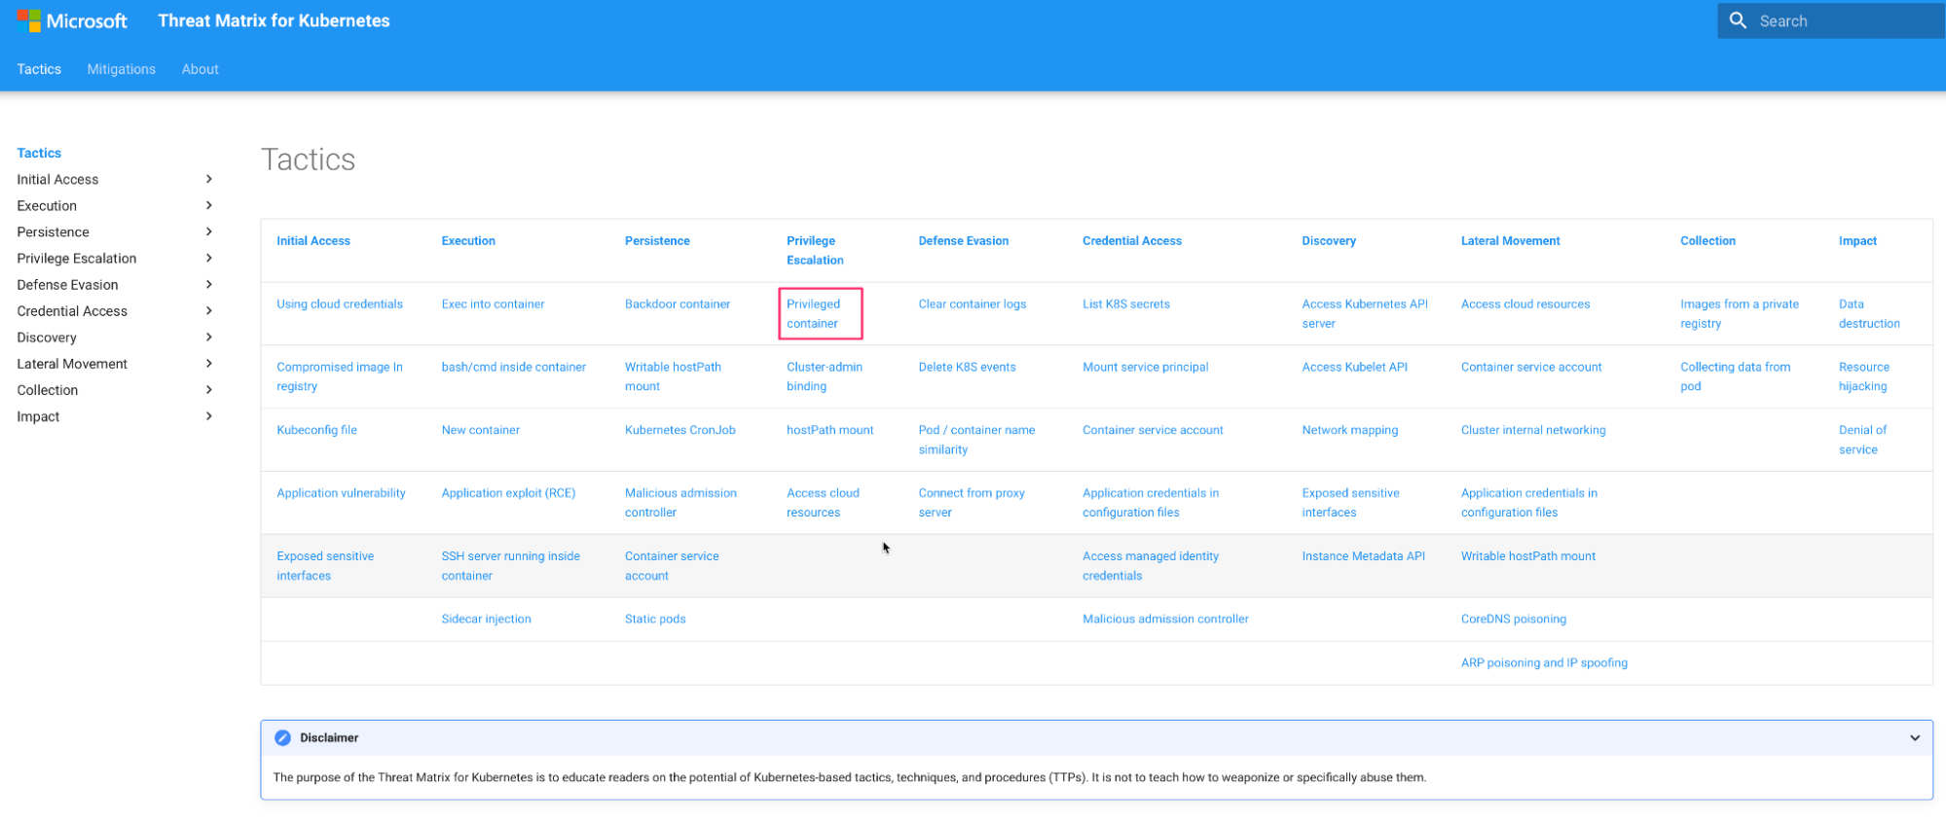Open the Persistence column header
The image size is (1946, 818).
click(x=657, y=241)
